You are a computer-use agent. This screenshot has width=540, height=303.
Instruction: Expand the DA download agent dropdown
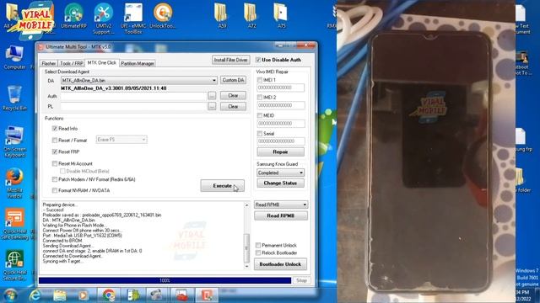213,81
